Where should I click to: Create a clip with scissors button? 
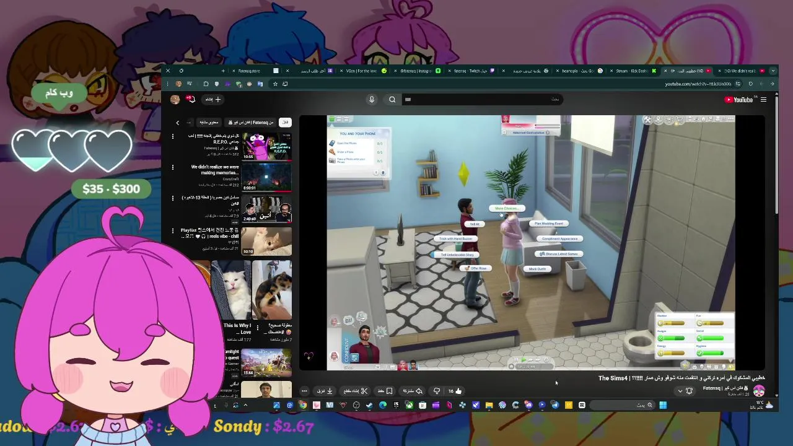[356, 391]
